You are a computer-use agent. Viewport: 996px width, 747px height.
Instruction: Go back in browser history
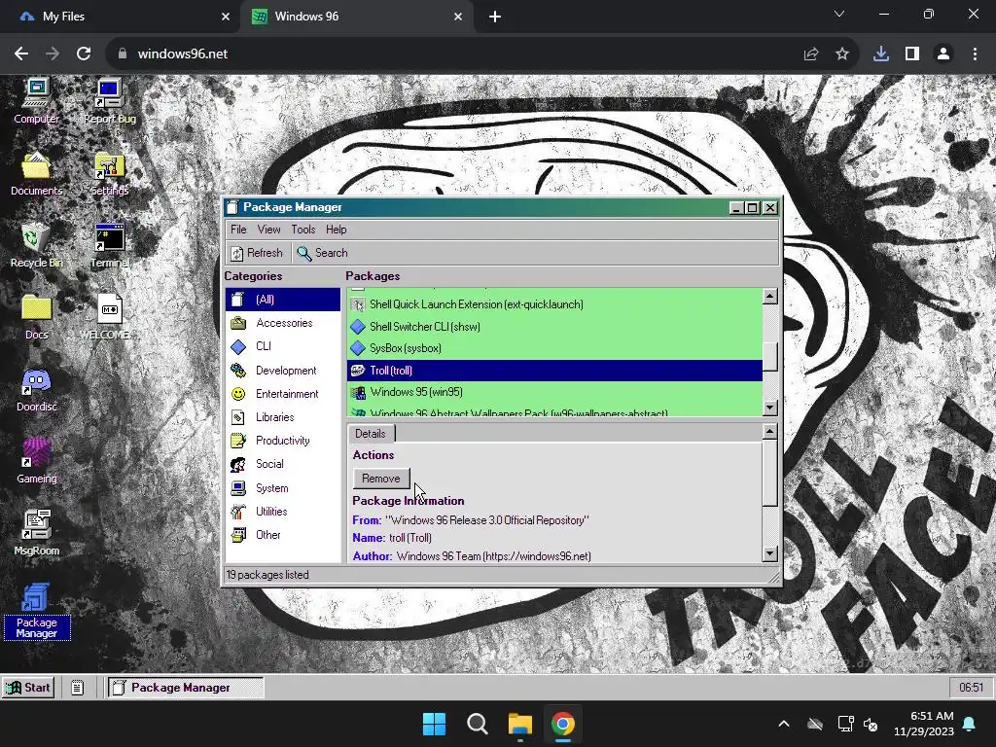pos(21,54)
